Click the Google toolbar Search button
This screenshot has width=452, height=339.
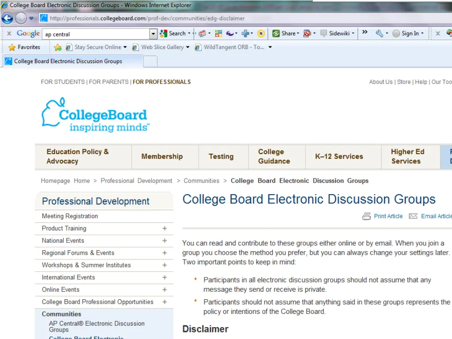(x=175, y=34)
